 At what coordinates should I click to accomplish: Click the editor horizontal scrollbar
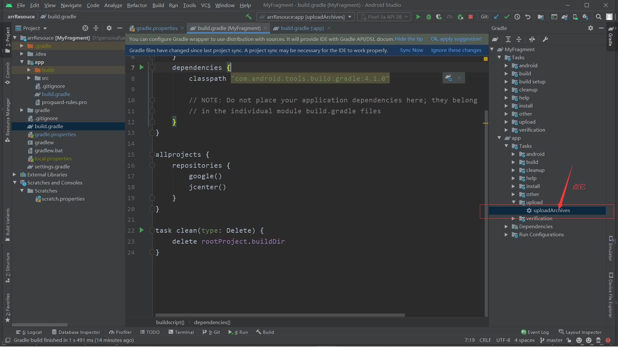pyautogui.click(x=280, y=315)
